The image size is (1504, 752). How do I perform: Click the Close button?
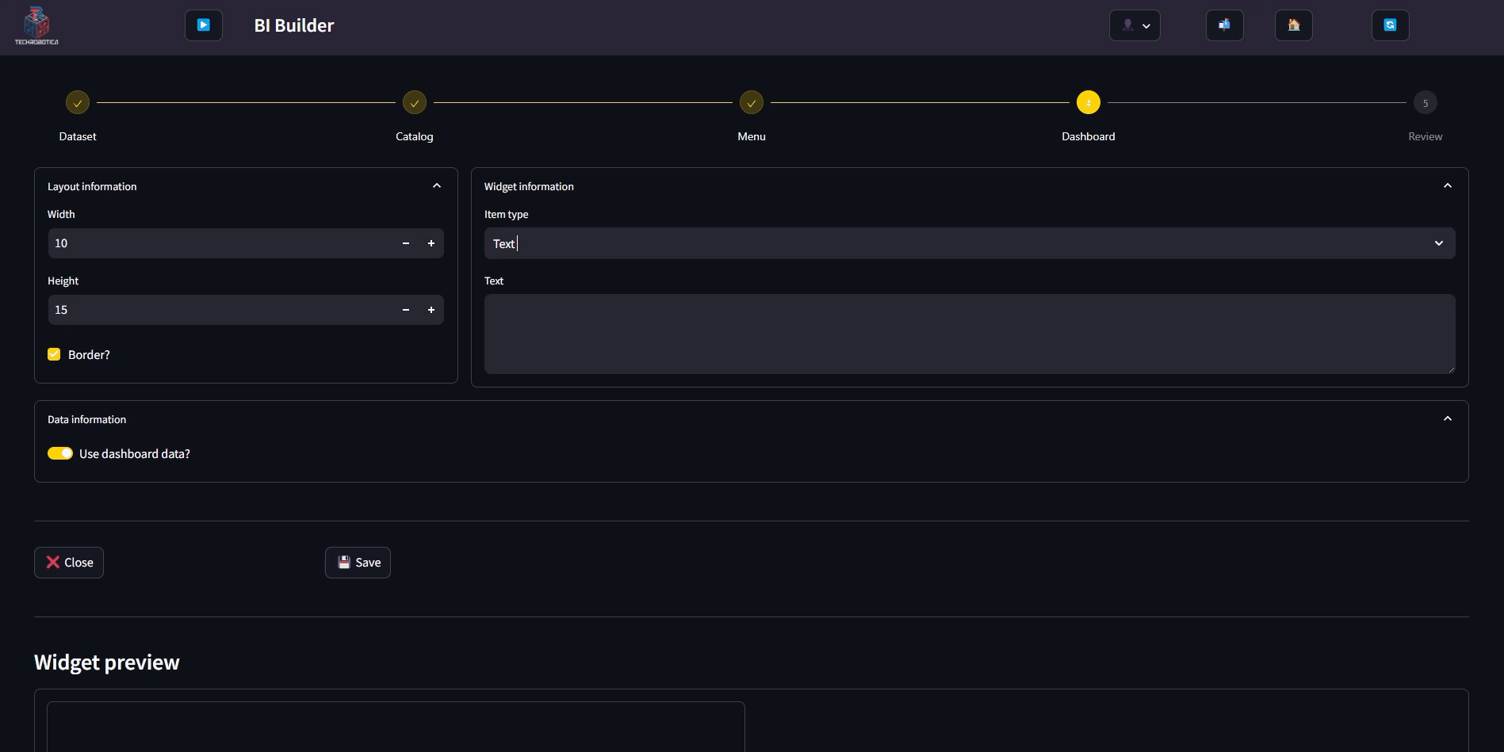pos(69,563)
